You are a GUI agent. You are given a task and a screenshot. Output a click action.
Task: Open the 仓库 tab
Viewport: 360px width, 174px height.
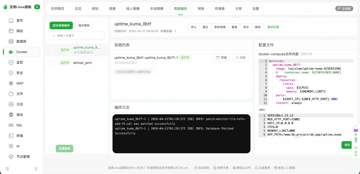(239, 9)
